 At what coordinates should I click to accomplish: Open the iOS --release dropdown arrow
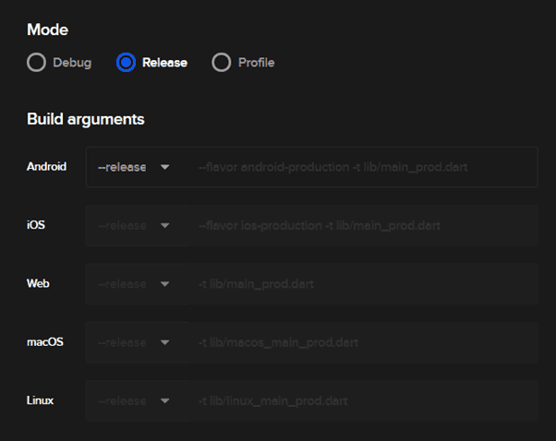[x=164, y=226]
